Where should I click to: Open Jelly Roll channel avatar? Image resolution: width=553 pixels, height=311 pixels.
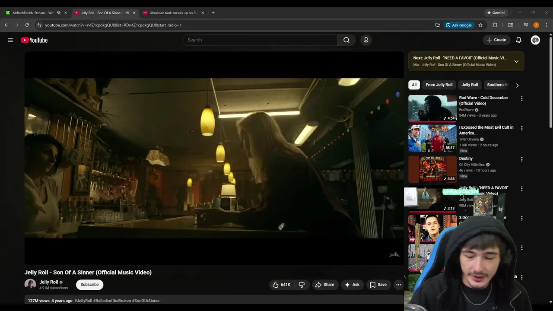tap(30, 284)
